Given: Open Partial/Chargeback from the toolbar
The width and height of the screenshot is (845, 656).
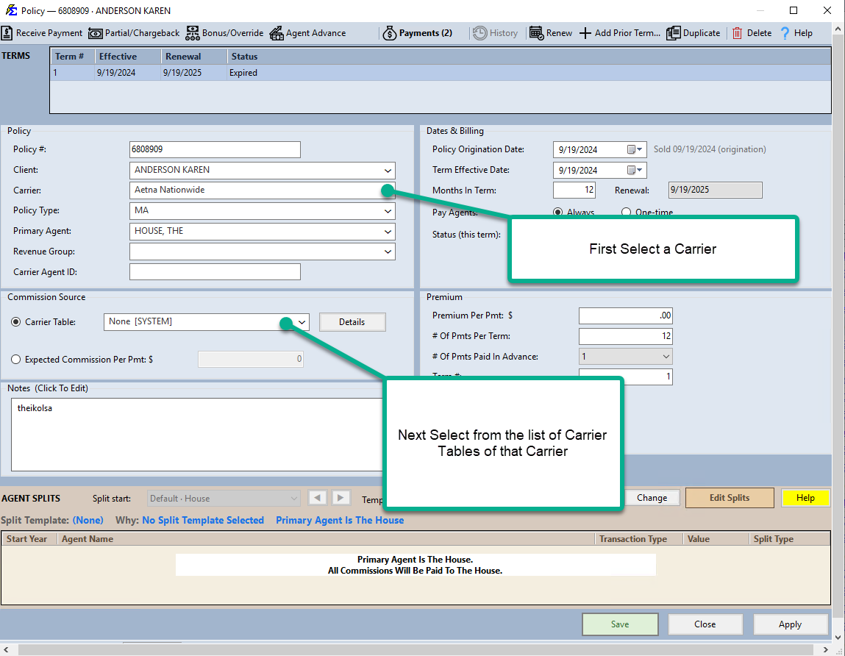Looking at the screenshot, I should pos(134,33).
